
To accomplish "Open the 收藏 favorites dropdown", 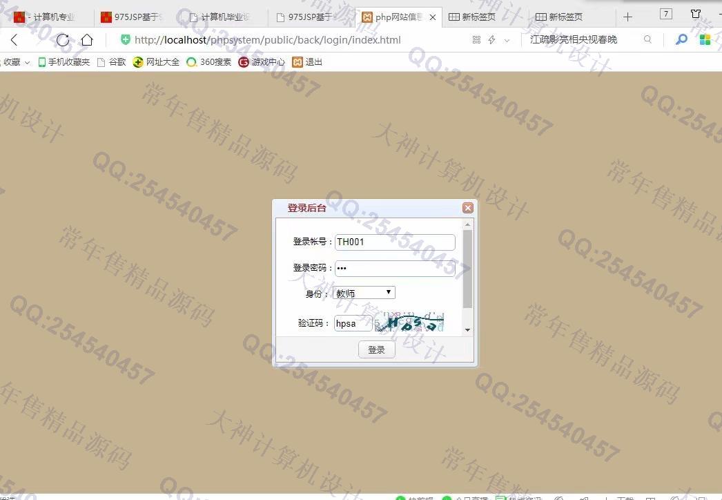I will 15,61.
